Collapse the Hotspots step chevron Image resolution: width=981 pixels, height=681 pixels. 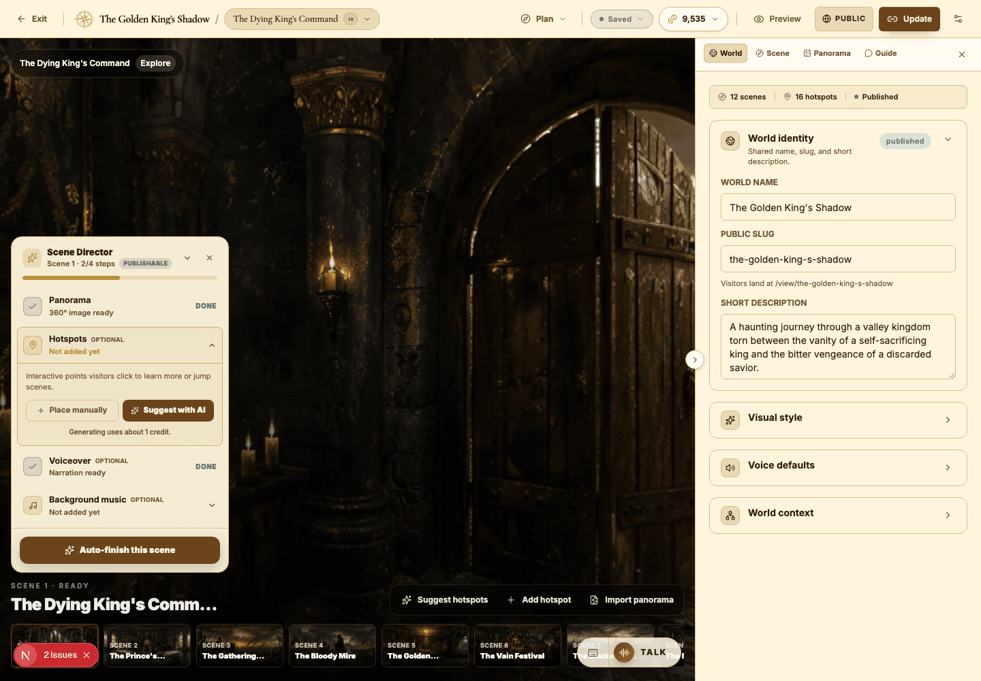pyautogui.click(x=212, y=345)
